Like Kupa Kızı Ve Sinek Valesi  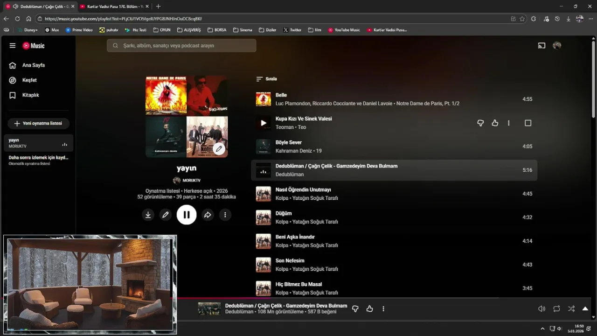[495, 123]
